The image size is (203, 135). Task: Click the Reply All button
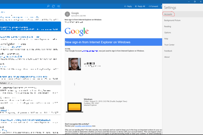tap(140, 6)
